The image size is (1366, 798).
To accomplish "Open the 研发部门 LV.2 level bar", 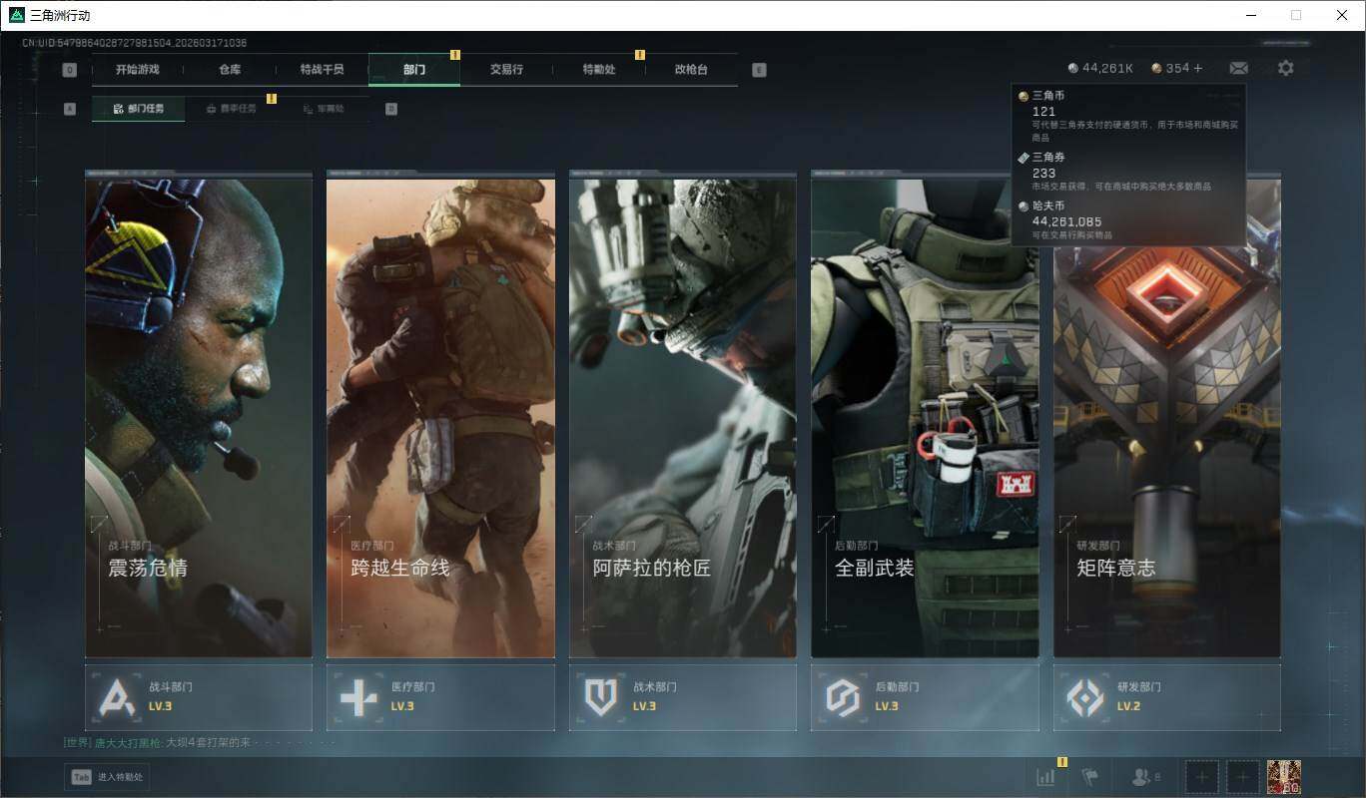I will click(x=1167, y=697).
